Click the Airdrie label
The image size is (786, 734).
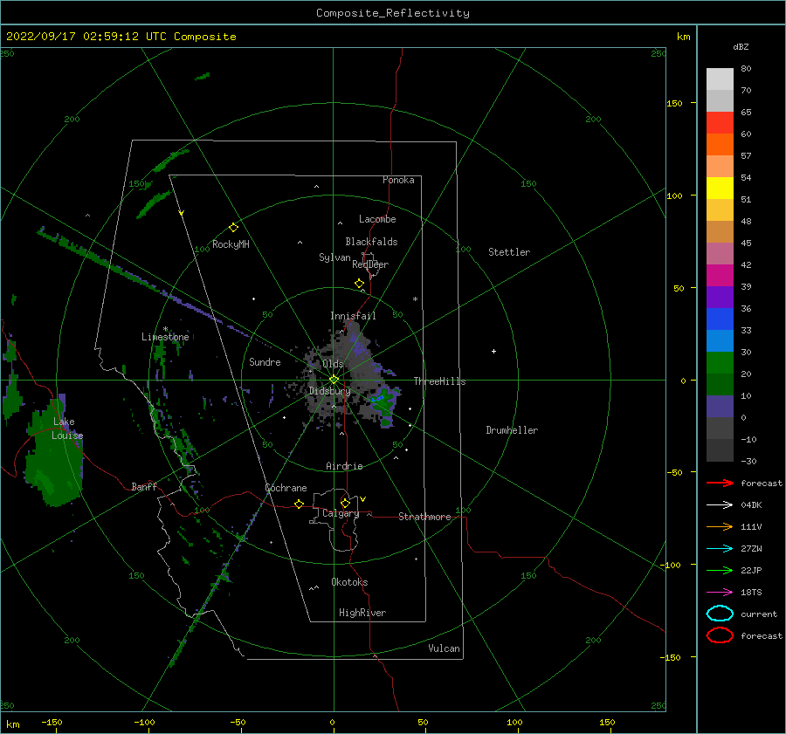point(344,466)
